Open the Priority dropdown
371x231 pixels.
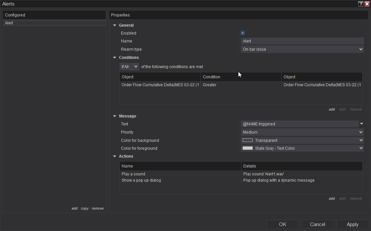(x=302, y=132)
